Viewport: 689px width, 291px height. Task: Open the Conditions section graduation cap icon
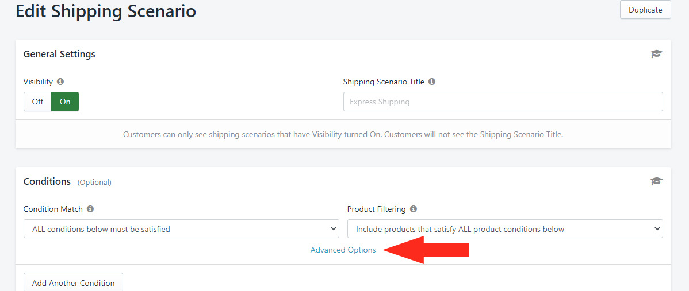point(656,181)
